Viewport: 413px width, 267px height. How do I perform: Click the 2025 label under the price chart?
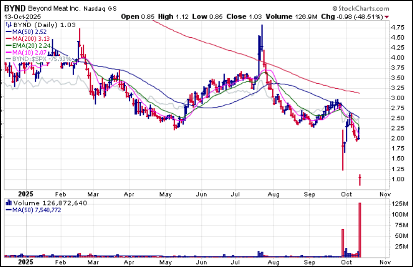coord(26,194)
